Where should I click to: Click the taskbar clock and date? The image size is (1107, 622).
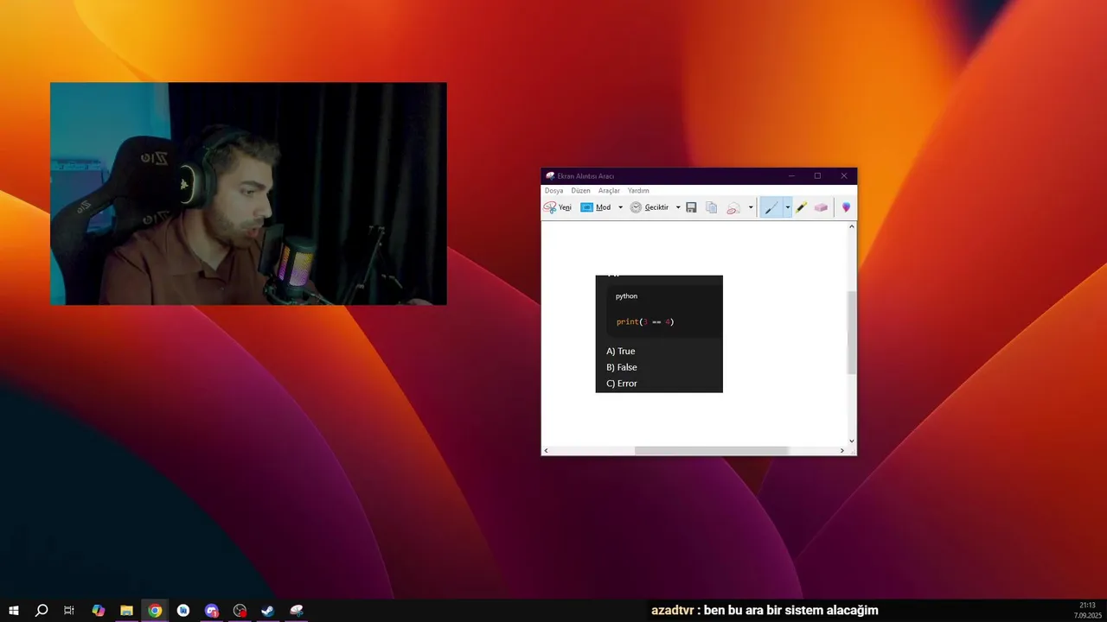[x=1087, y=611]
